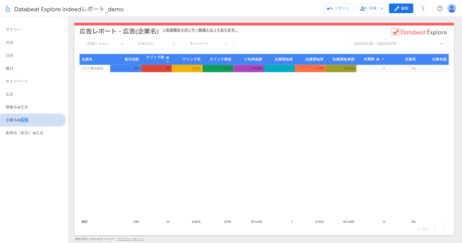Open the help question mark icon

point(440,9)
